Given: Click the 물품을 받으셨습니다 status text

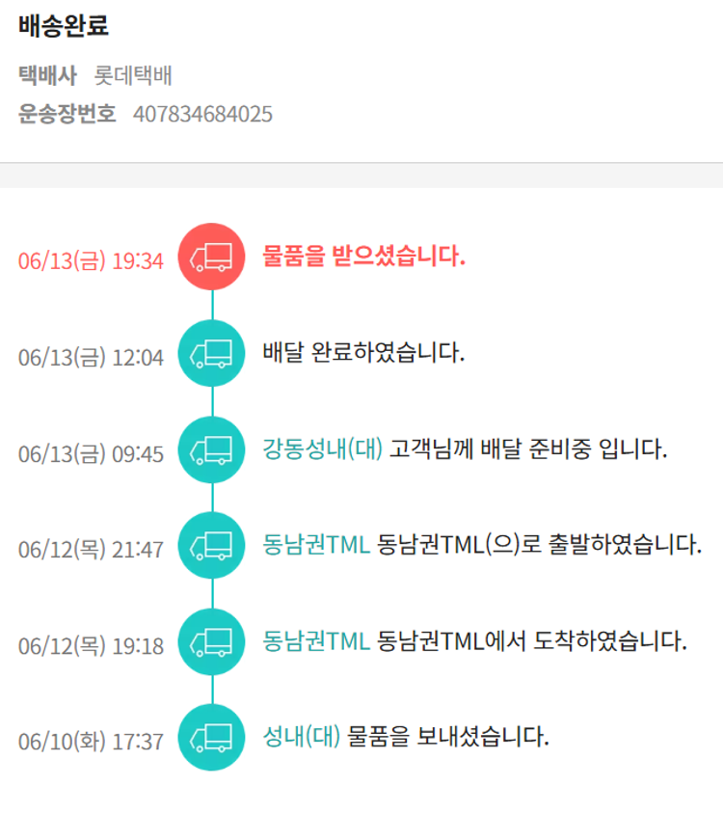Looking at the screenshot, I should tap(364, 258).
